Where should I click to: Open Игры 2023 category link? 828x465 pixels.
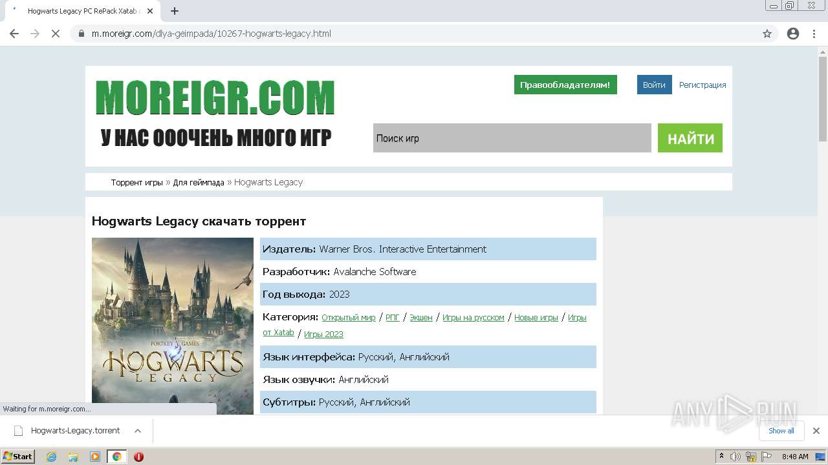[323, 334]
